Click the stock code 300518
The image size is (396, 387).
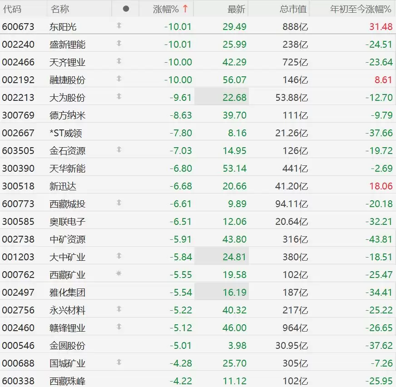pyautogui.click(x=18, y=186)
